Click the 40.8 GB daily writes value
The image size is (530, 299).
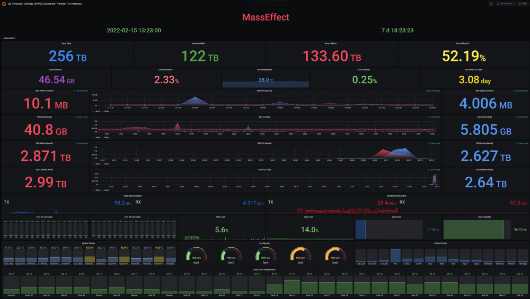pyautogui.click(x=46, y=130)
